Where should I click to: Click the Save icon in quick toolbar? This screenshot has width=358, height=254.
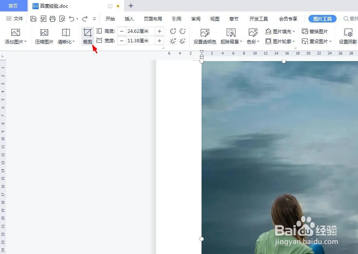point(33,19)
